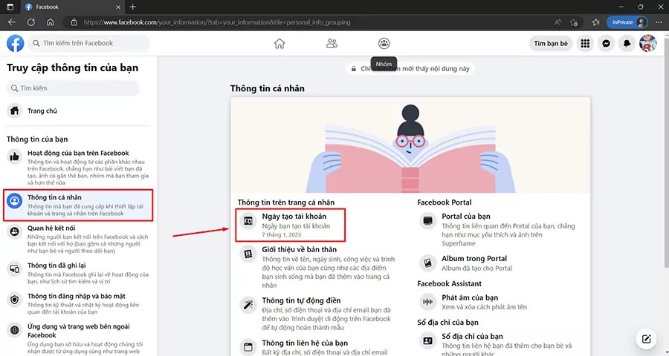Viewport: 669px width, 356px height.
Task: Open Ngày tạo tài khoản entry
Action: tap(291, 225)
